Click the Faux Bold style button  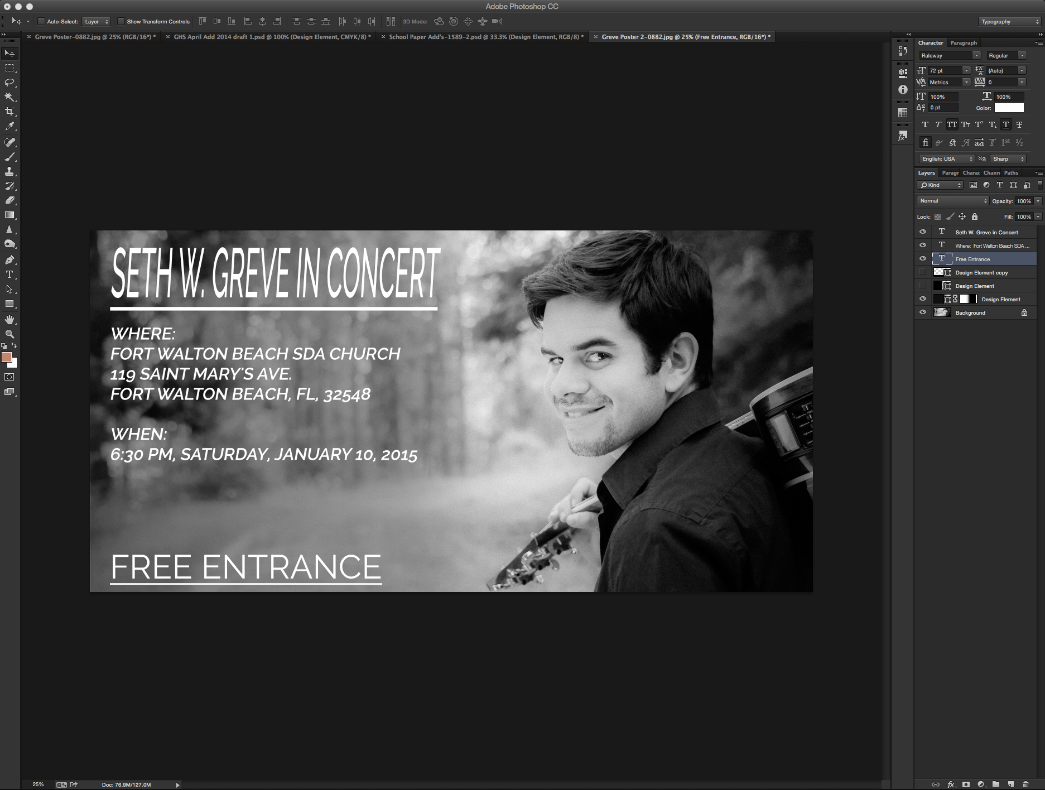(x=925, y=125)
